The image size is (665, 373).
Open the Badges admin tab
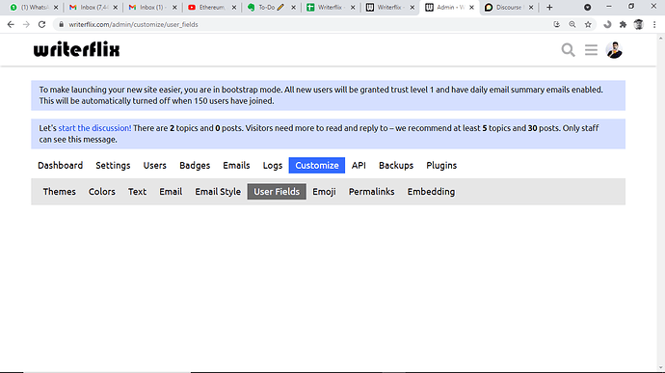195,166
